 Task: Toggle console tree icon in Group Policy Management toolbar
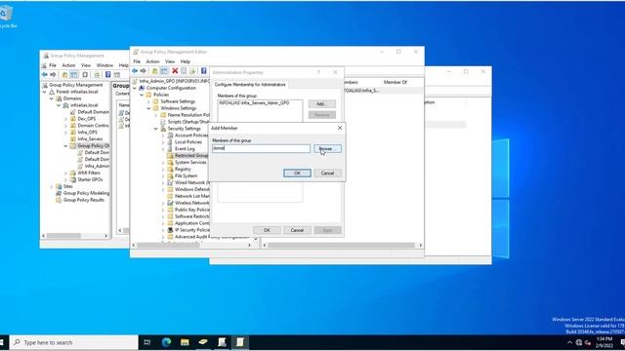pyautogui.click(x=74, y=74)
